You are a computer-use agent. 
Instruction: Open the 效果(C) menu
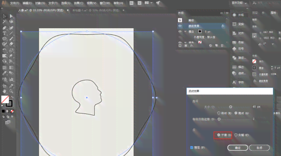click(x=79, y=3)
